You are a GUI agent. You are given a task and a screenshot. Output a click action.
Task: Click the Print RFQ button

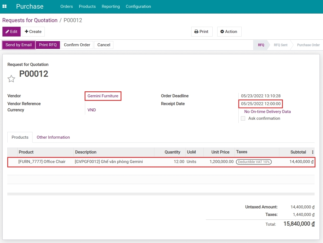pos(48,45)
